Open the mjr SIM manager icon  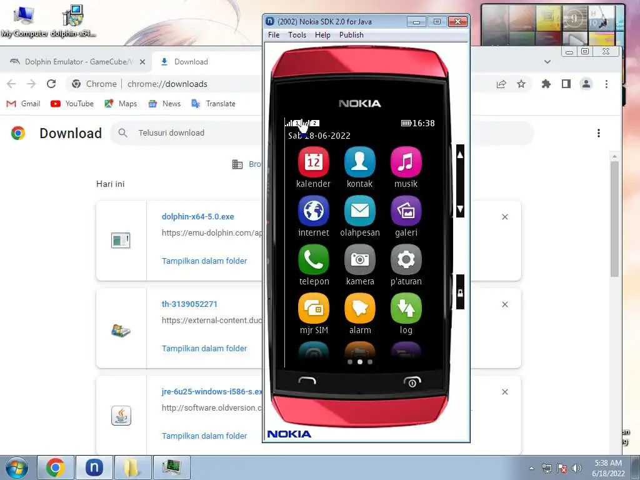pos(314,309)
